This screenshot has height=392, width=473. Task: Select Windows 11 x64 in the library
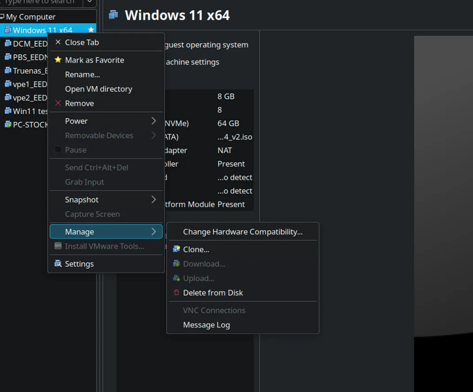coord(43,30)
